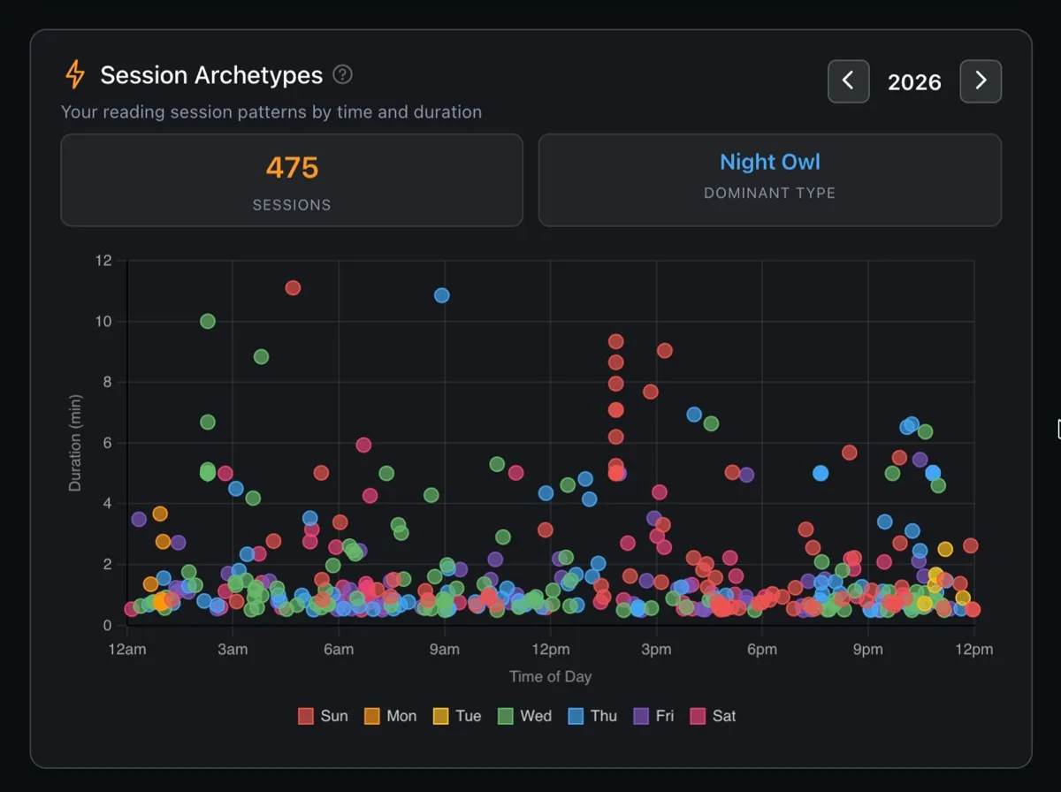
Task: Click the Session Archetypes title
Action: (x=211, y=75)
